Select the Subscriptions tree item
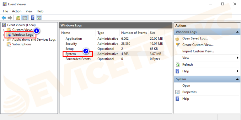The image size is (241, 120). click(x=22, y=44)
